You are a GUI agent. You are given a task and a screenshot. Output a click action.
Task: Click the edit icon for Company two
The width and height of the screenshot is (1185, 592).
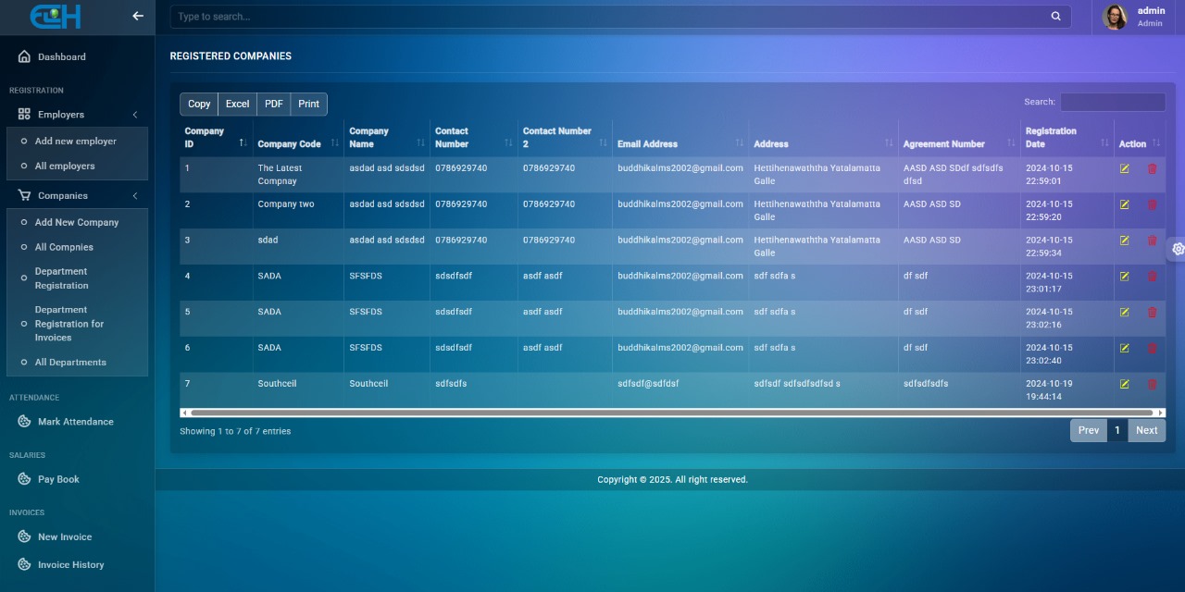(x=1124, y=204)
